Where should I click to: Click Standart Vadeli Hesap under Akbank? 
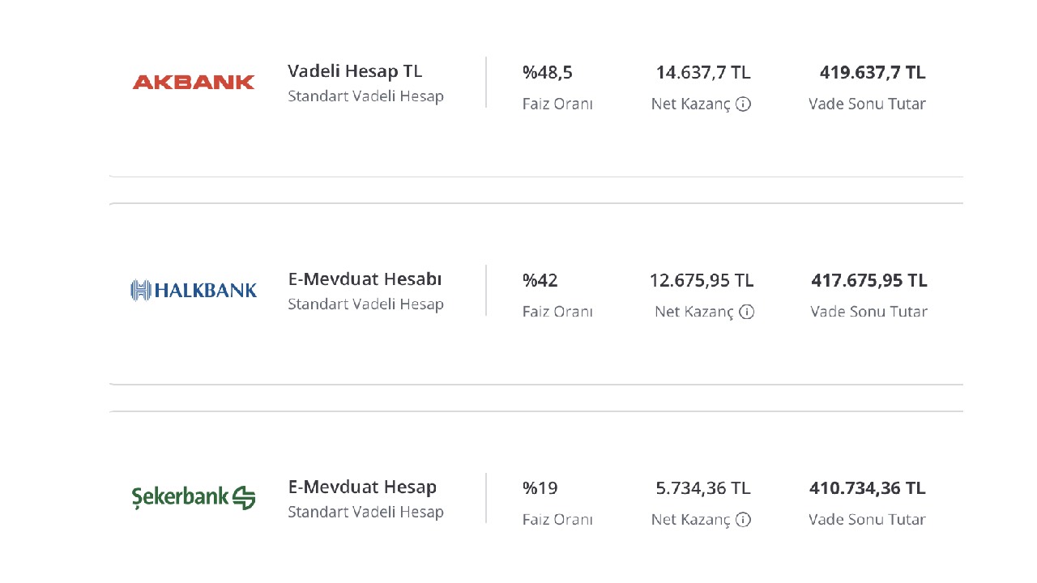coord(365,96)
